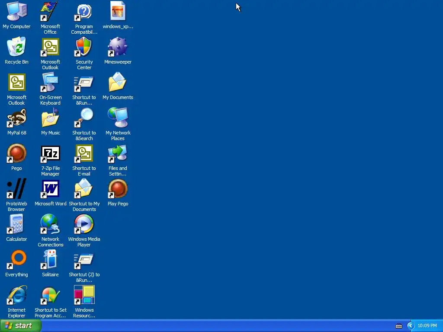Open the Calculator shortcut icon
This screenshot has height=332, width=443.
tap(16, 224)
